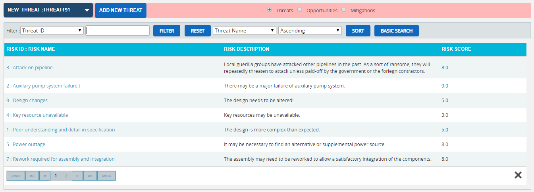
Task: Open the Threat Name sort field dropdown
Action: pos(245,30)
